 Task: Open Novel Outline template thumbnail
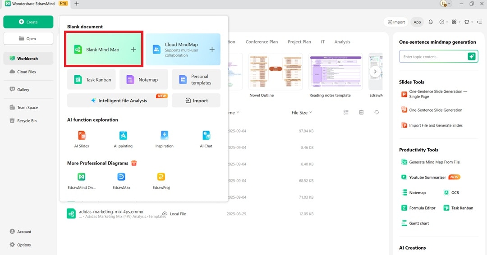point(275,72)
